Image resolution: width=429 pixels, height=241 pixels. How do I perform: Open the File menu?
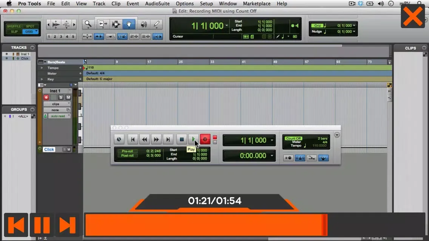[x=51, y=3]
